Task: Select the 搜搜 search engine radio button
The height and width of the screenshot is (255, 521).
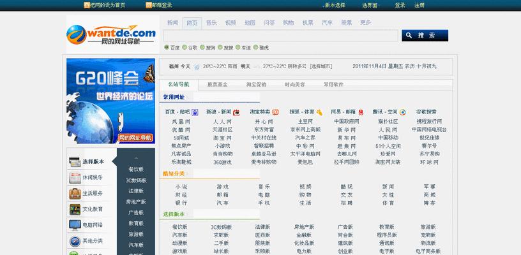Action: 220,47
